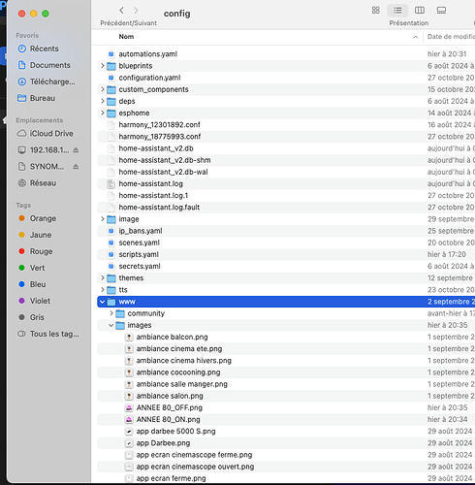Switch to column view icon
The width and height of the screenshot is (475, 485).
(x=420, y=11)
